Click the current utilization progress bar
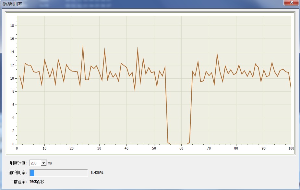Screen dimensions: 300x190 pos(59,173)
